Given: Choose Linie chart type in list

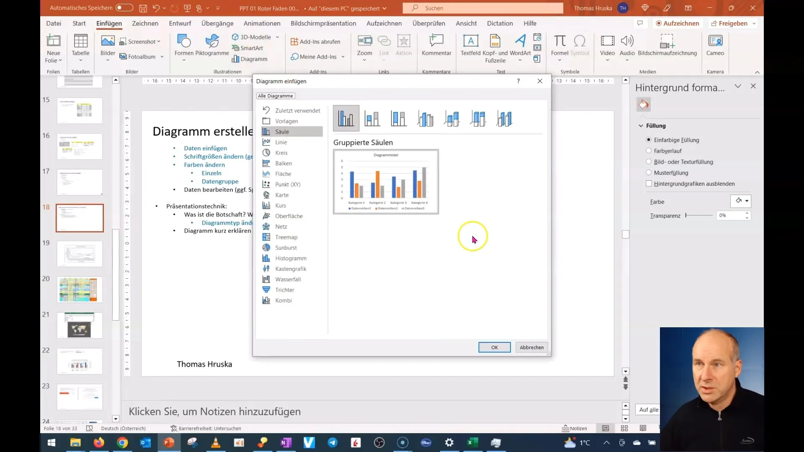Looking at the screenshot, I should click(x=292, y=142).
